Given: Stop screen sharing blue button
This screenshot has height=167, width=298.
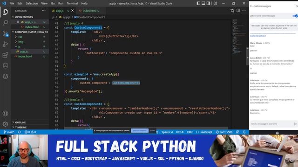Looking at the screenshot, I should tap(140, 131).
